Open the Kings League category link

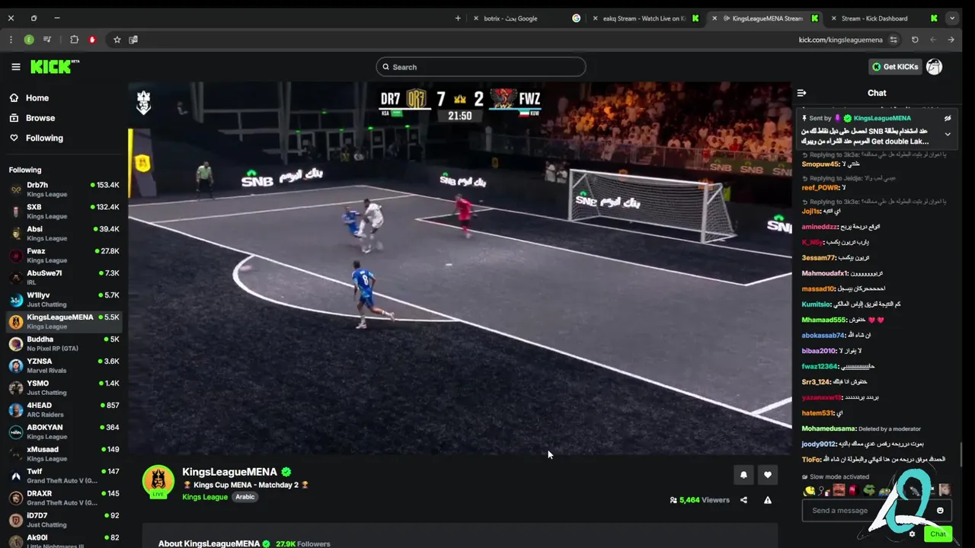pos(205,497)
